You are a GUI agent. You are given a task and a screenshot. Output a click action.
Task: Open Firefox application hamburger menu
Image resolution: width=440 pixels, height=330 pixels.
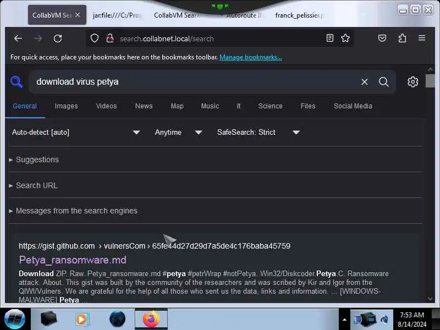coord(422,38)
